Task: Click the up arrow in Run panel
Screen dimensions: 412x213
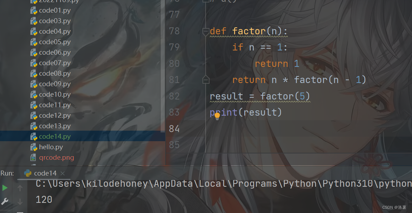Action: (20, 188)
